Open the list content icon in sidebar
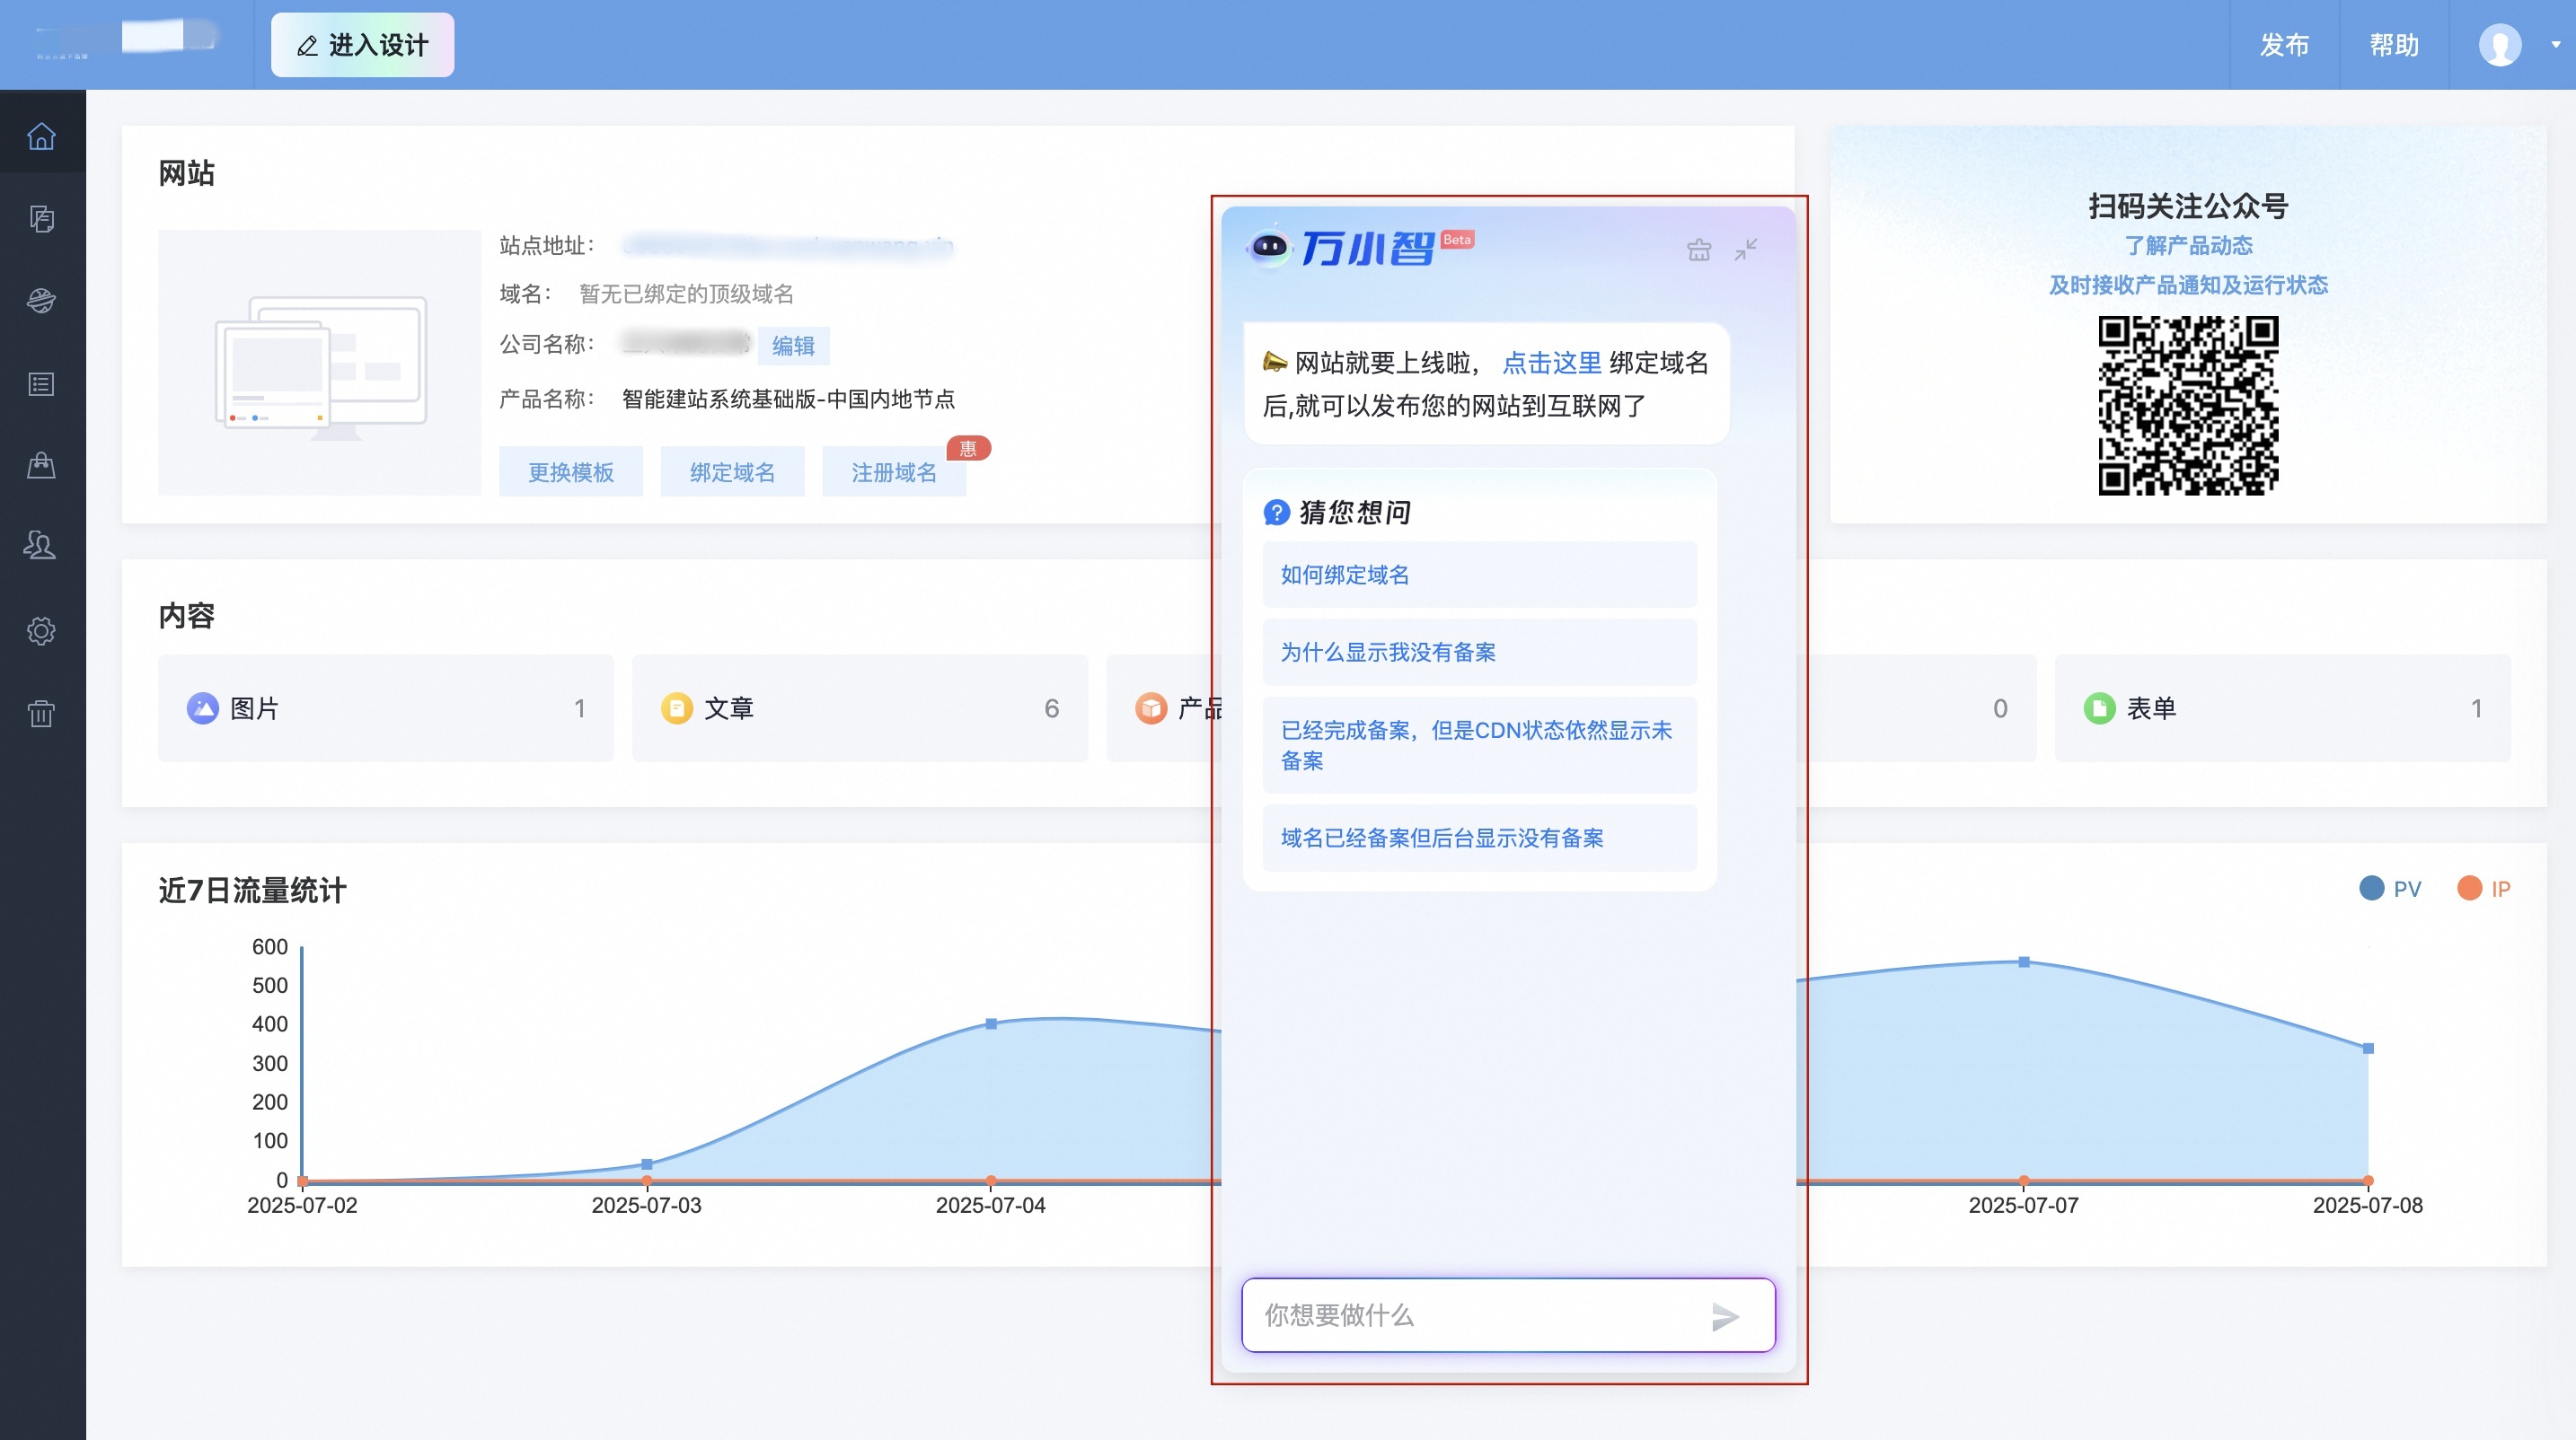Image resolution: width=2576 pixels, height=1440 pixels. [x=41, y=383]
